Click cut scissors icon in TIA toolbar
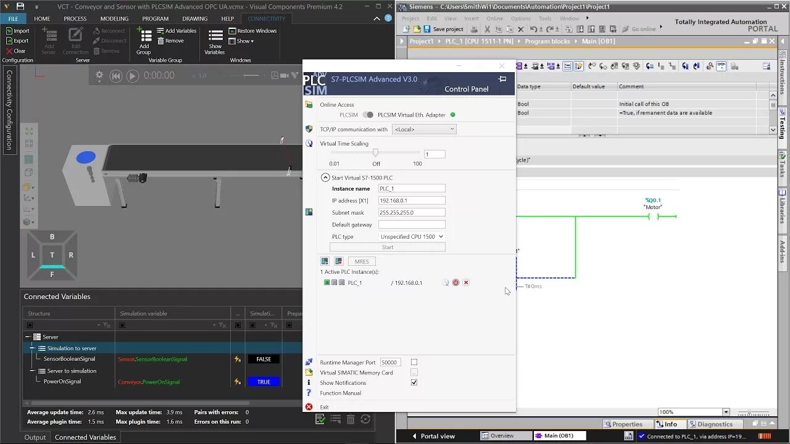 [488, 29]
